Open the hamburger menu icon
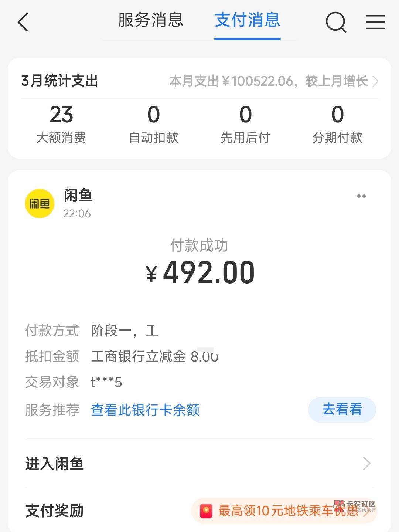Image resolution: width=399 pixels, height=532 pixels. point(375,22)
